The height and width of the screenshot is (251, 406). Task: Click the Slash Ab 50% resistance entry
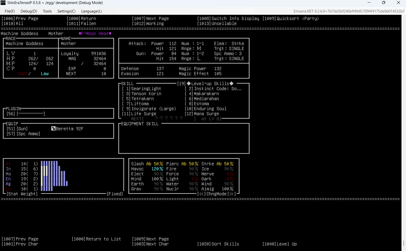click(147, 164)
